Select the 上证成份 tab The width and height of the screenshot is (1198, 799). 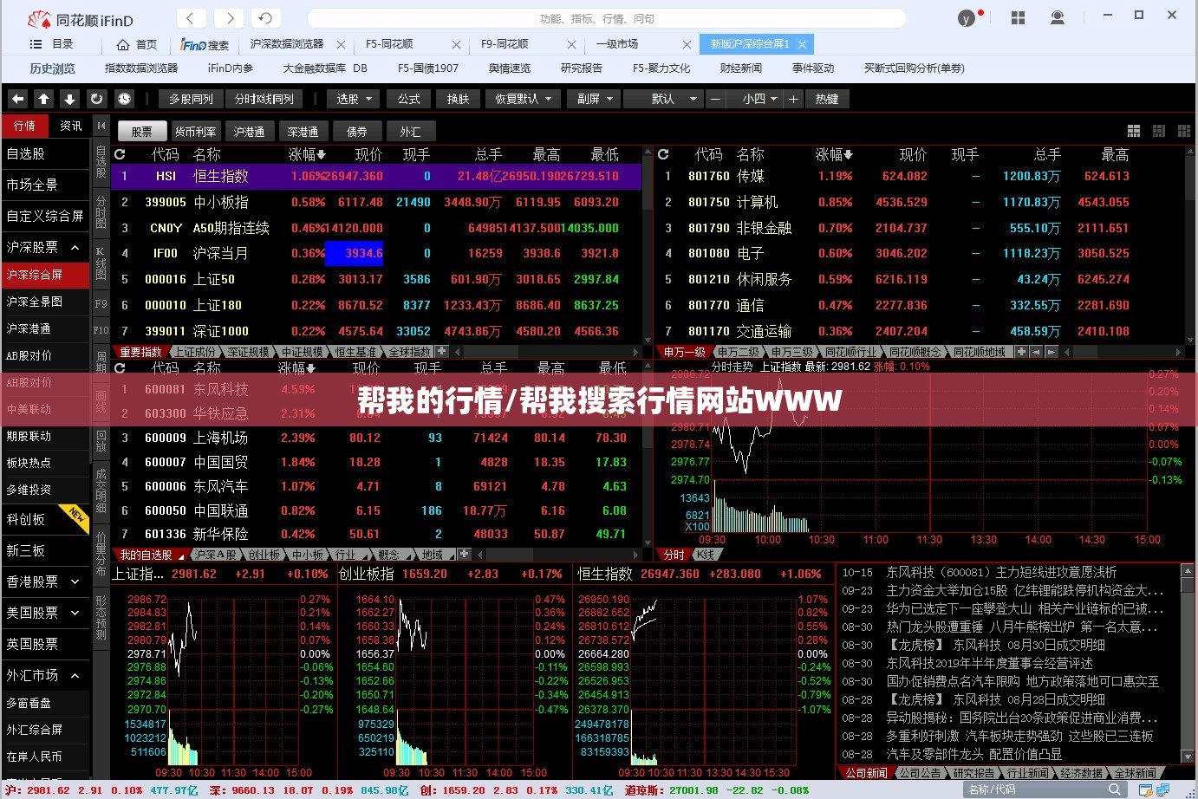click(x=195, y=352)
